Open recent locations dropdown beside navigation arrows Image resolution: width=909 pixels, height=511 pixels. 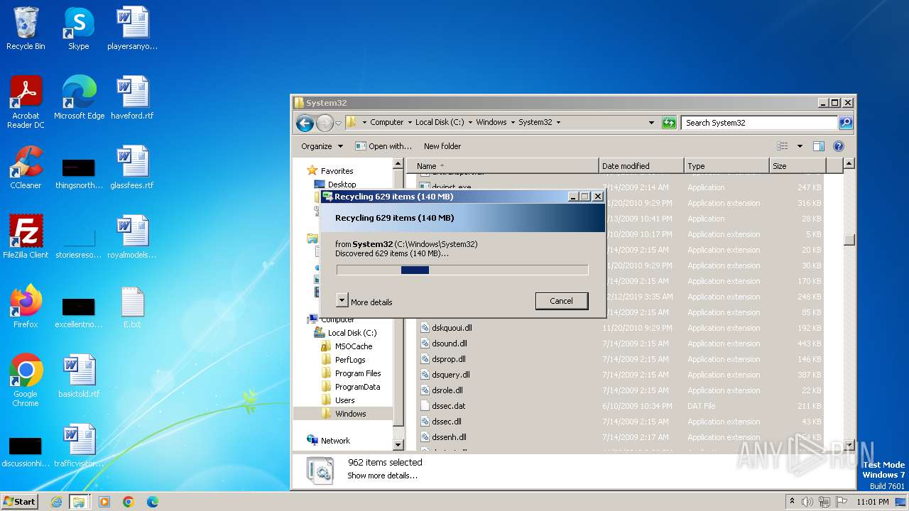point(339,123)
